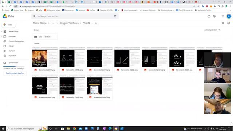Image resolution: width=233 pixels, height=131 pixels.
Task: Open the Drive help icon
Action: [209, 16]
